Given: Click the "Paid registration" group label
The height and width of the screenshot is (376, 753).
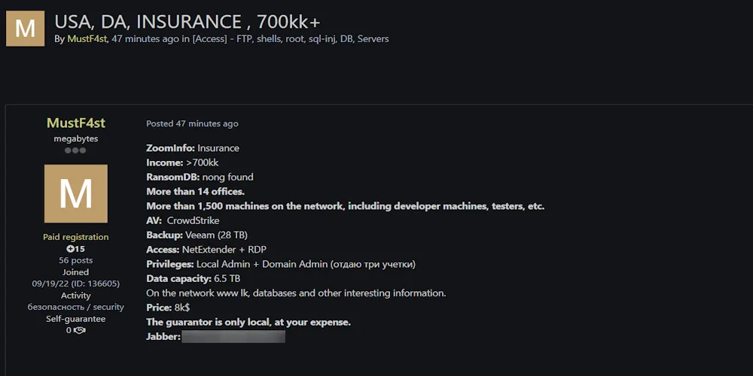Looking at the screenshot, I should click(75, 237).
